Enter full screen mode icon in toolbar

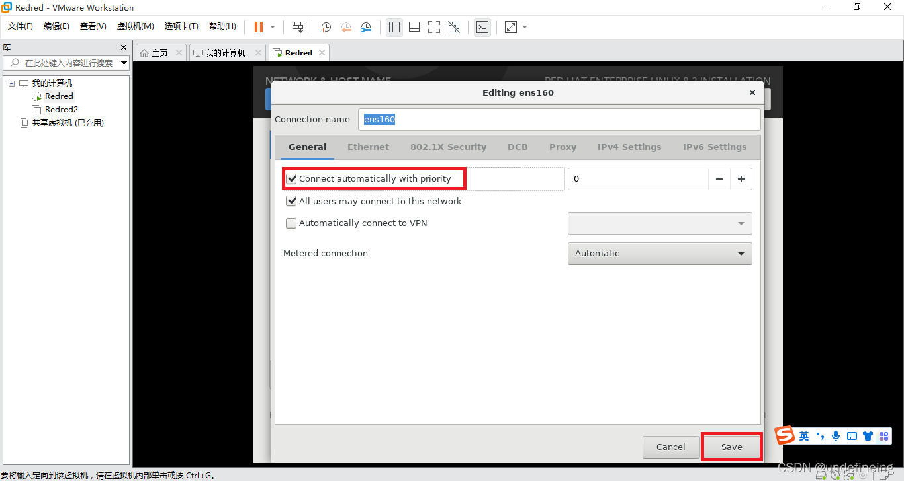[x=434, y=27]
